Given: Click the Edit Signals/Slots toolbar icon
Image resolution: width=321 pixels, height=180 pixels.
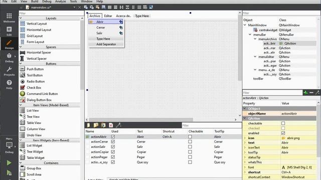Looking at the screenshot, I should 92,7.
